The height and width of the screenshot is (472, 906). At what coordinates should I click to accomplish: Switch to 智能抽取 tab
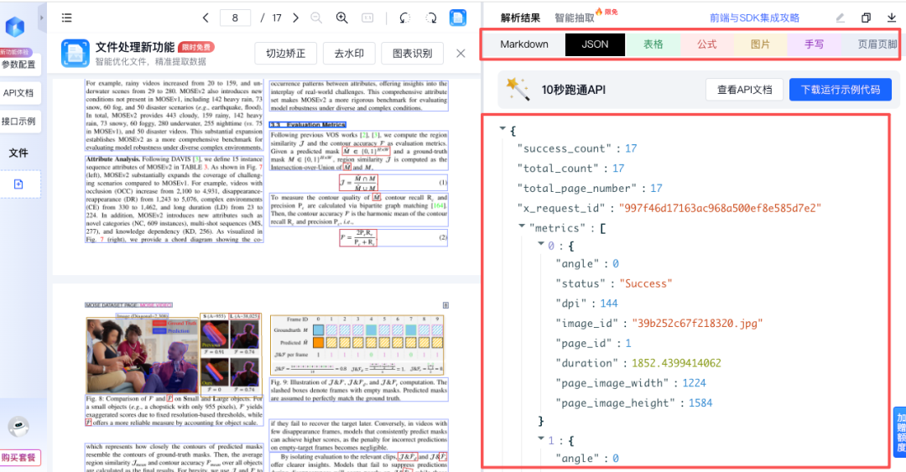click(575, 18)
